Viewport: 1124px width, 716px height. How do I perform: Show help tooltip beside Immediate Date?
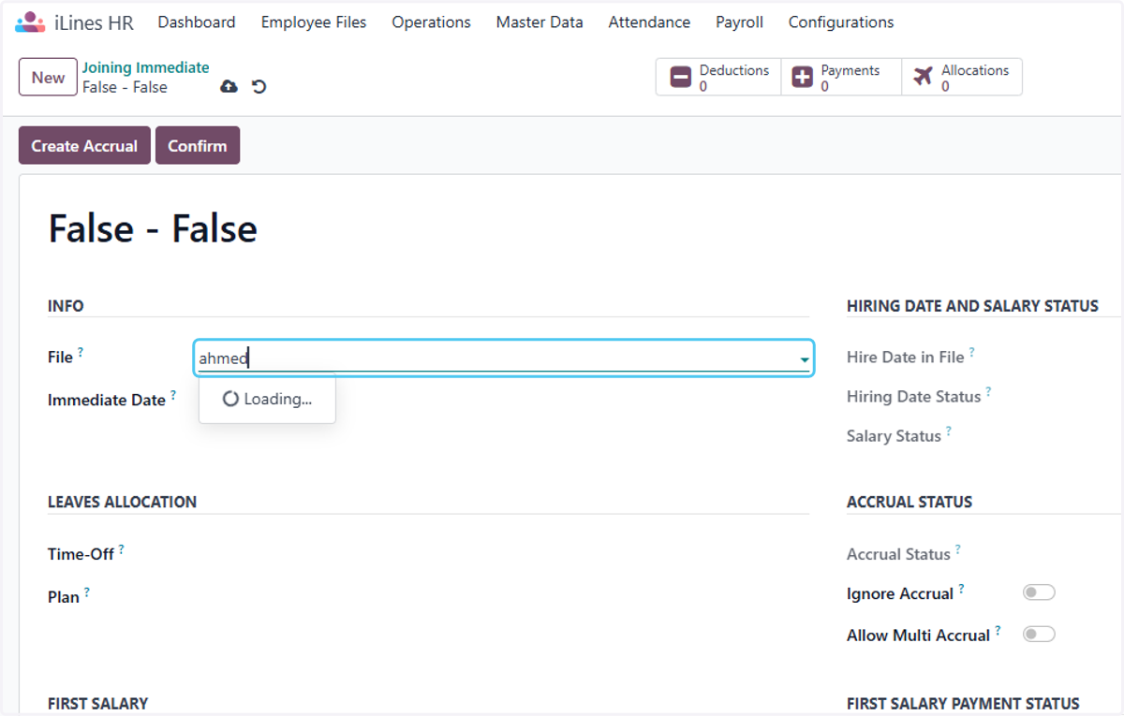click(173, 395)
